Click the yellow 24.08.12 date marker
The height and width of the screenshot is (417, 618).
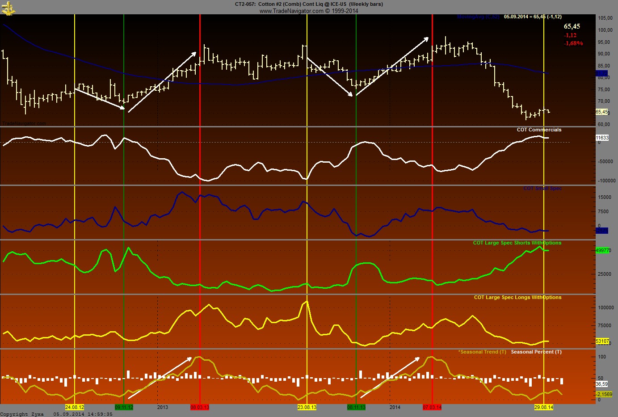[x=75, y=407]
